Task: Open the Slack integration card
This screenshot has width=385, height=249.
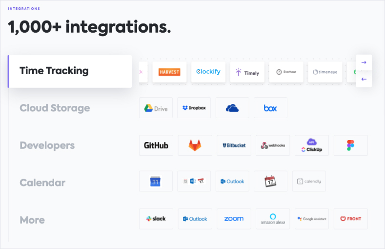Action: pos(156,219)
